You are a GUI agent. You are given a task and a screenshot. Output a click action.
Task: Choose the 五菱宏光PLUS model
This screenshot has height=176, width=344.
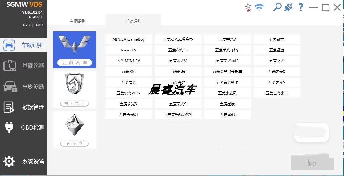coord(129,93)
